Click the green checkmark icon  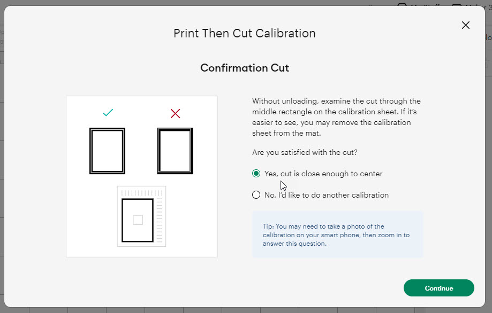pyautogui.click(x=108, y=113)
